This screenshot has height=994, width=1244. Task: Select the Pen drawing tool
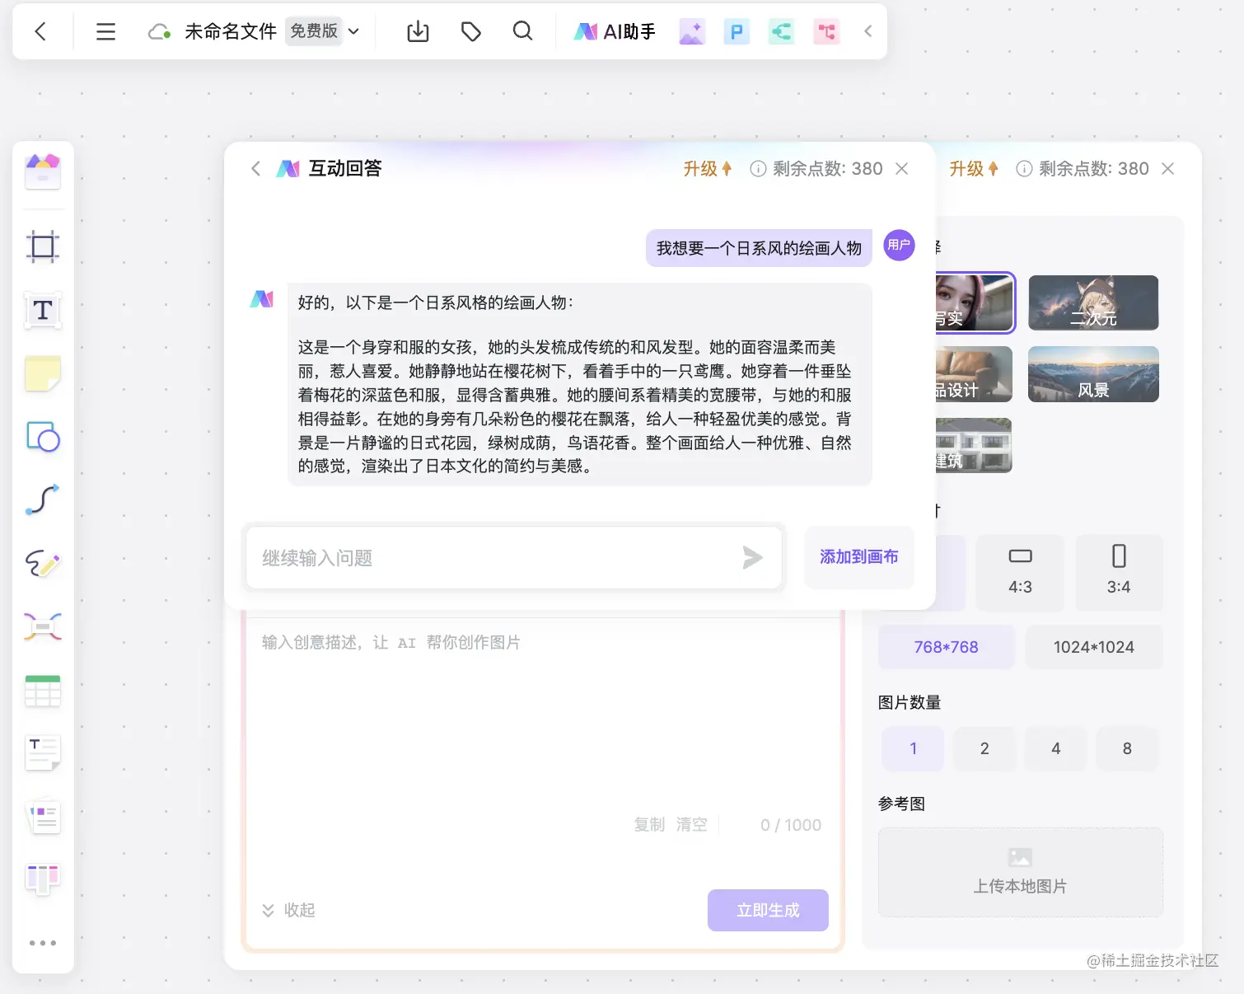(43, 564)
